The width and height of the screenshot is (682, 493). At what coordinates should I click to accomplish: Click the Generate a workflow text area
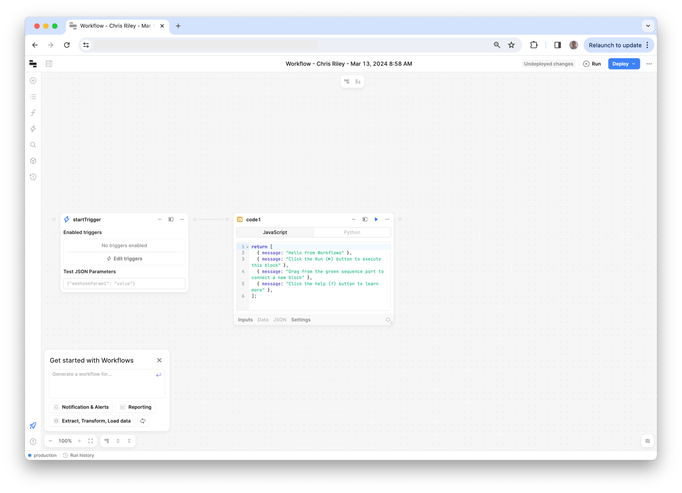point(107,383)
